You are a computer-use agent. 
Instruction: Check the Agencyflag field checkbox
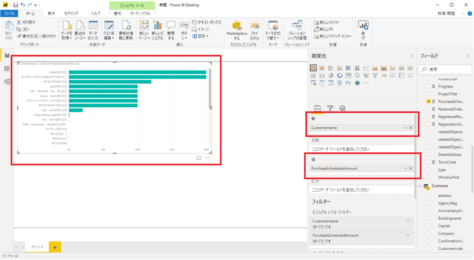[429, 203]
